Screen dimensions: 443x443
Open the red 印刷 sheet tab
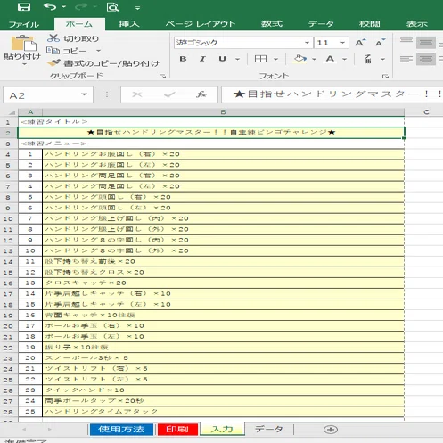[177, 430]
